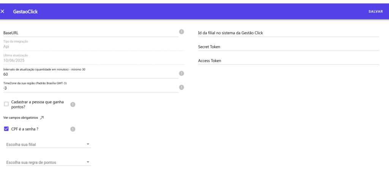Enable 'Cadastrar a pessoa que ganha pontos' checkbox

6,104
